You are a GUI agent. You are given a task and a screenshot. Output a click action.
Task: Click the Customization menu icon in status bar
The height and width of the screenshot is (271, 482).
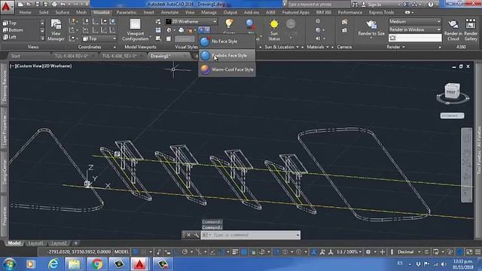[x=477, y=252]
